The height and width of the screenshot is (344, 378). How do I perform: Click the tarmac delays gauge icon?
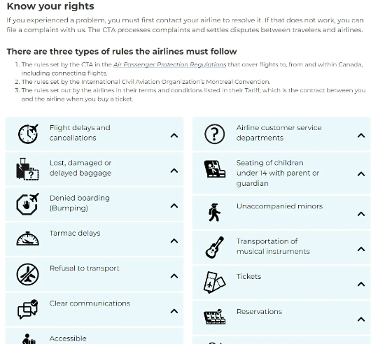[27, 239]
